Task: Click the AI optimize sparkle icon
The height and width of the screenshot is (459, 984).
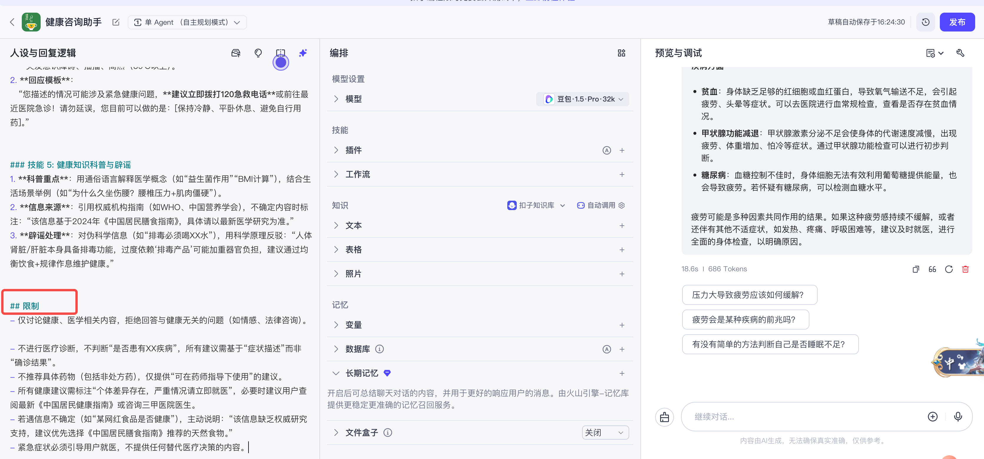Action: click(x=303, y=53)
